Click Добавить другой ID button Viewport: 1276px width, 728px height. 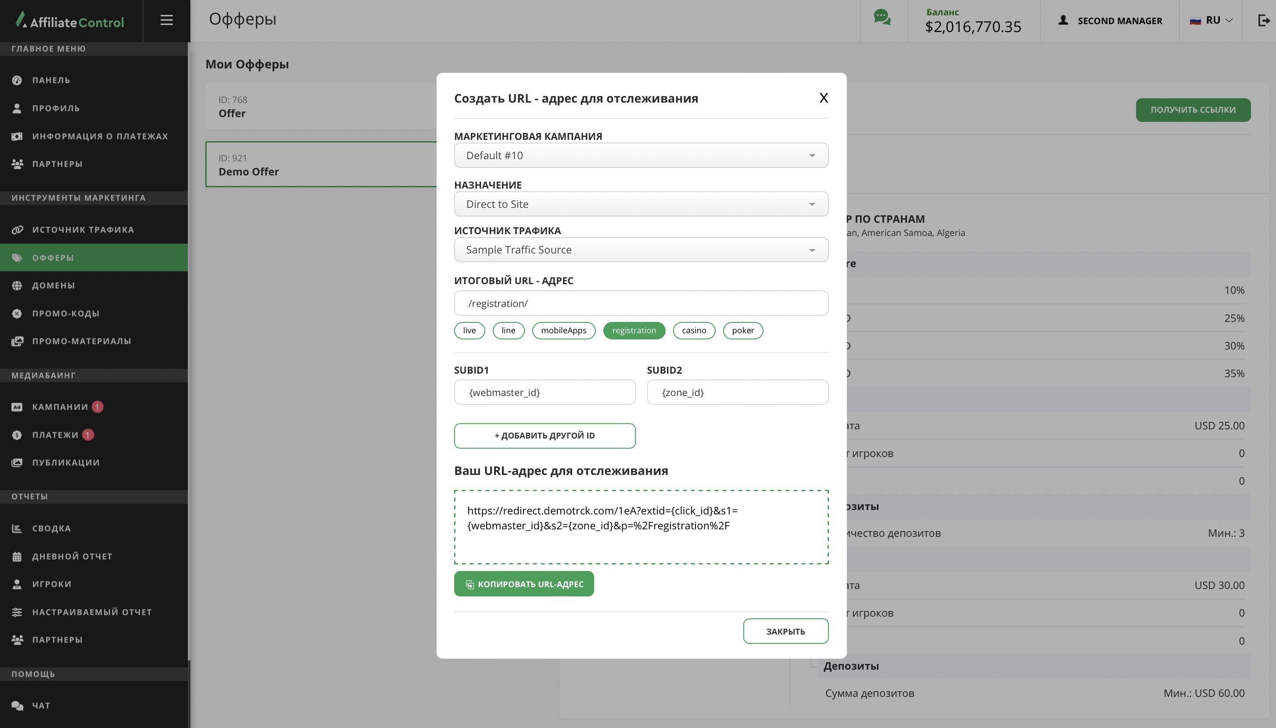544,436
